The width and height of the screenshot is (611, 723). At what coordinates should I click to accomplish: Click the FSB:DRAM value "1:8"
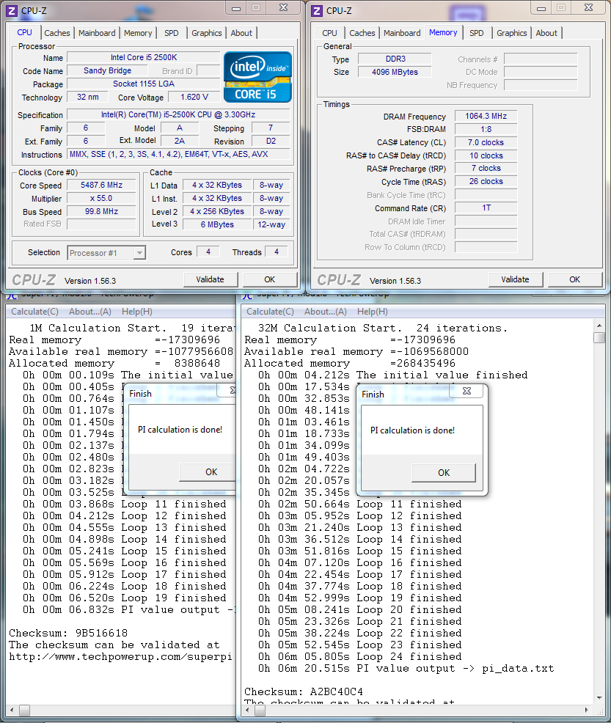[x=486, y=130]
